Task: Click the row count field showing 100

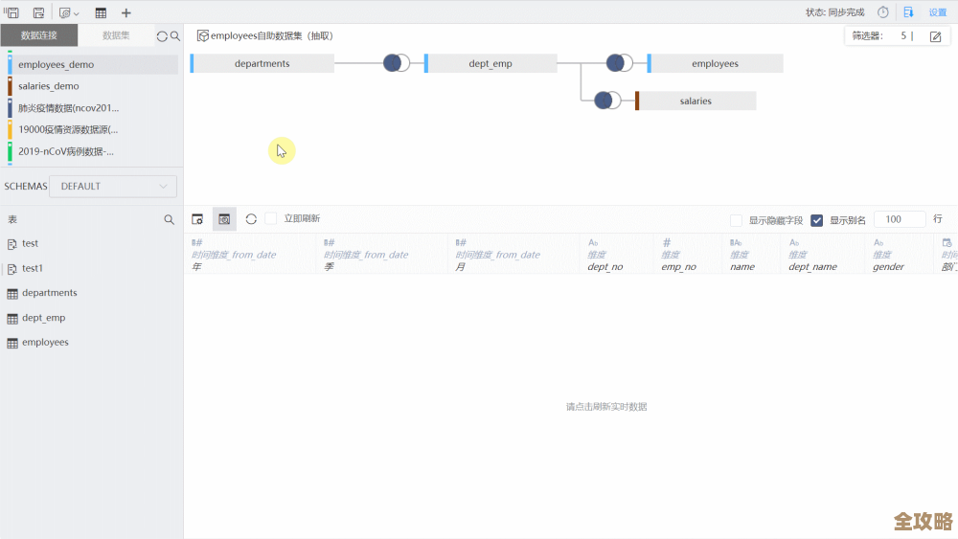Action: click(900, 219)
